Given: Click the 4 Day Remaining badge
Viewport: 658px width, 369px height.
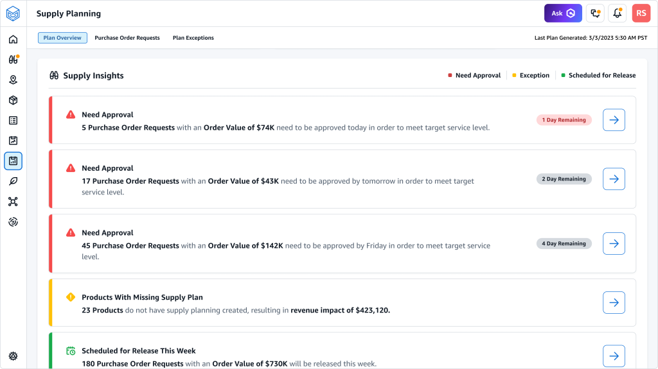Looking at the screenshot, I should coord(564,244).
